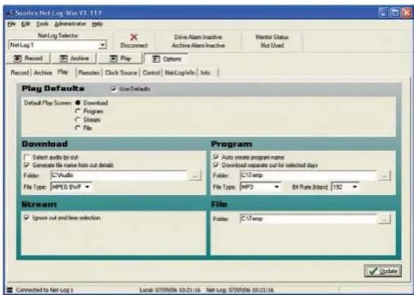Open the Edit menu
Viewport: 414px width, 295px height.
point(26,24)
